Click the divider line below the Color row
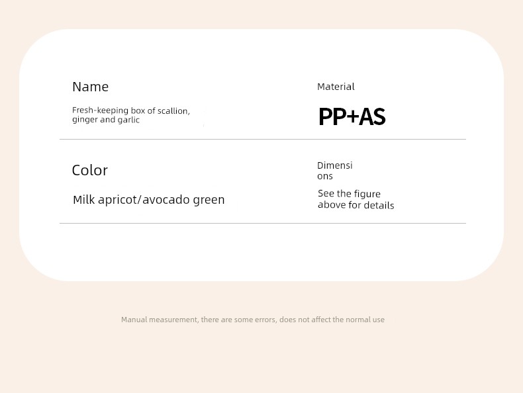The height and width of the screenshot is (393, 523). (x=263, y=224)
